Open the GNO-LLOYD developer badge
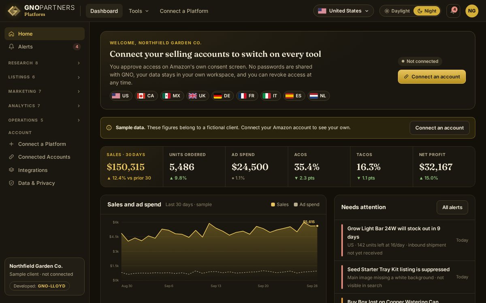This screenshot has height=303, width=486. 40,286
